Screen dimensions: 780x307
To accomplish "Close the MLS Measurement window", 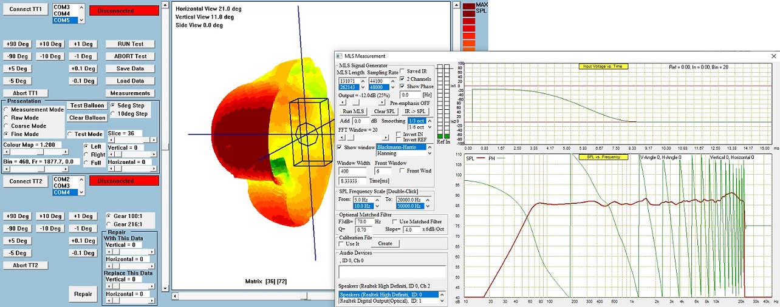I will tap(773, 56).
